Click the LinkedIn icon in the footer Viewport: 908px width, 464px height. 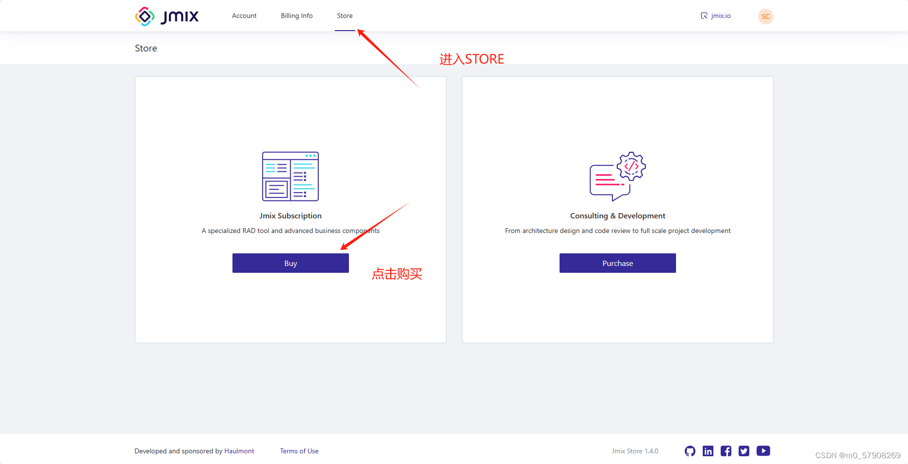tap(708, 451)
